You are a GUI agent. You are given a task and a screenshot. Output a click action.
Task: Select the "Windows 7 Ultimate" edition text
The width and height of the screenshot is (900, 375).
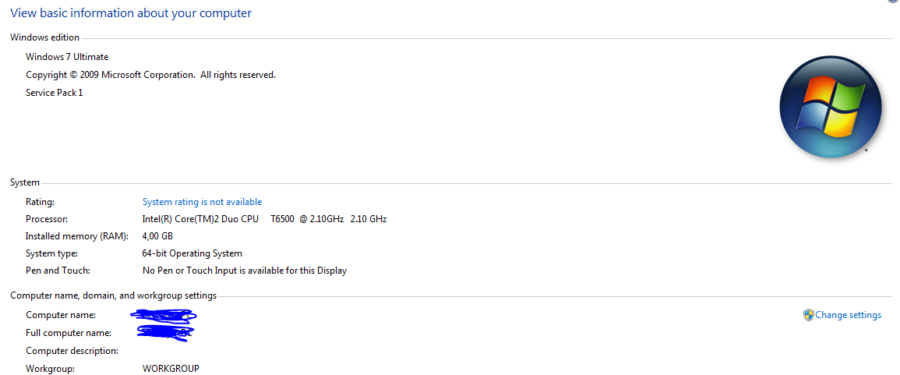point(67,57)
